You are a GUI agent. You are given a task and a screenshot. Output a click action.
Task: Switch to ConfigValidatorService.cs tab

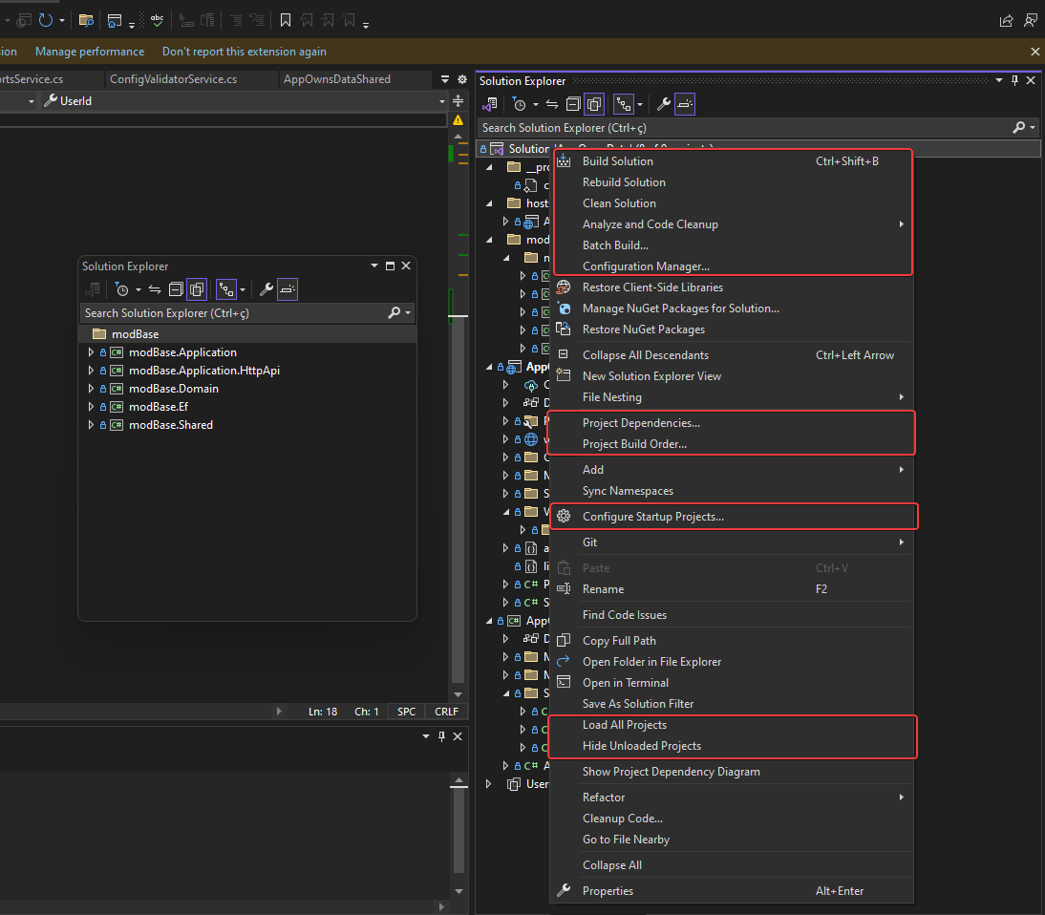173,79
